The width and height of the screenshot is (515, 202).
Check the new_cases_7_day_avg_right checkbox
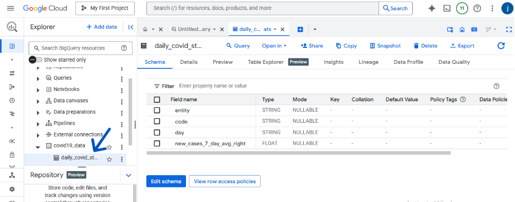[x=157, y=143]
